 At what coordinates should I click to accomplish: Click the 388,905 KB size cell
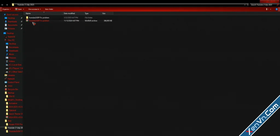click(108, 21)
